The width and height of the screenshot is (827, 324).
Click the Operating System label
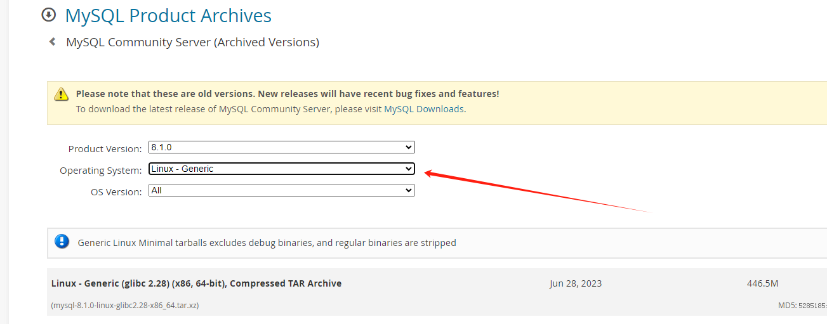click(x=100, y=171)
